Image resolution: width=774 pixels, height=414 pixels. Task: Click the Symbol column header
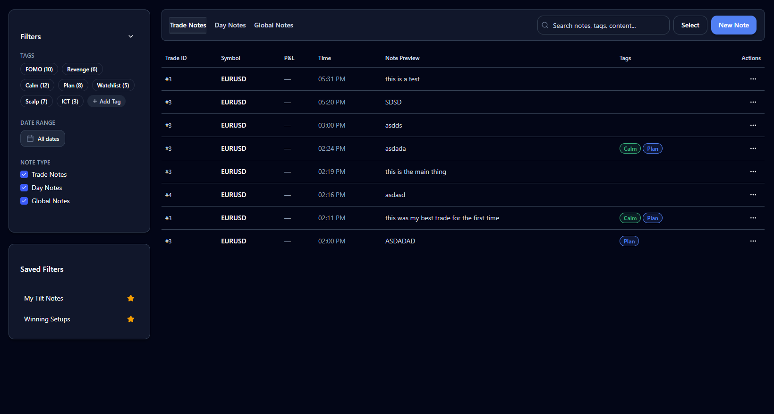click(x=230, y=58)
